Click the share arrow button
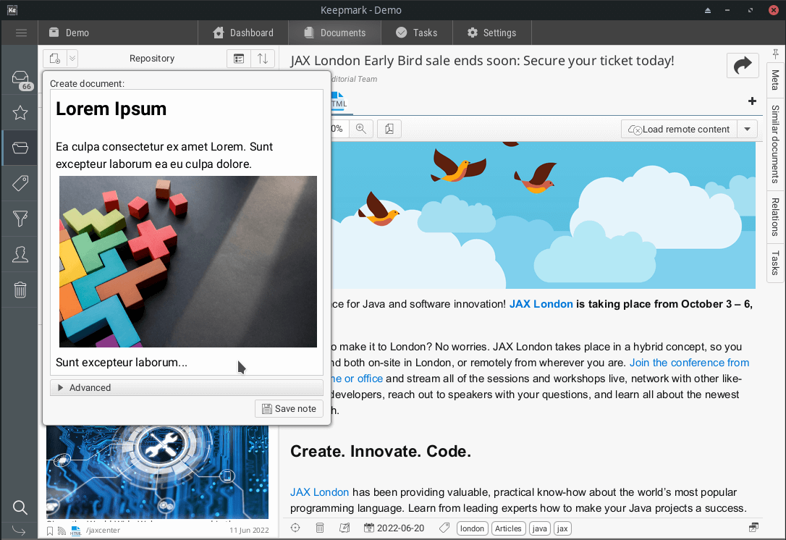Viewport: 786px width, 540px height. pyautogui.click(x=742, y=66)
